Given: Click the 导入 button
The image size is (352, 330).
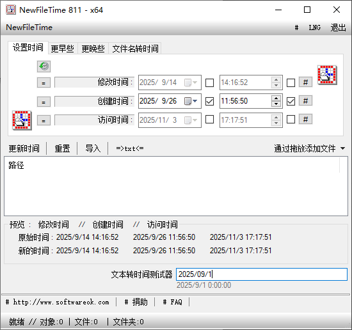Looking at the screenshot, I should (x=93, y=148).
